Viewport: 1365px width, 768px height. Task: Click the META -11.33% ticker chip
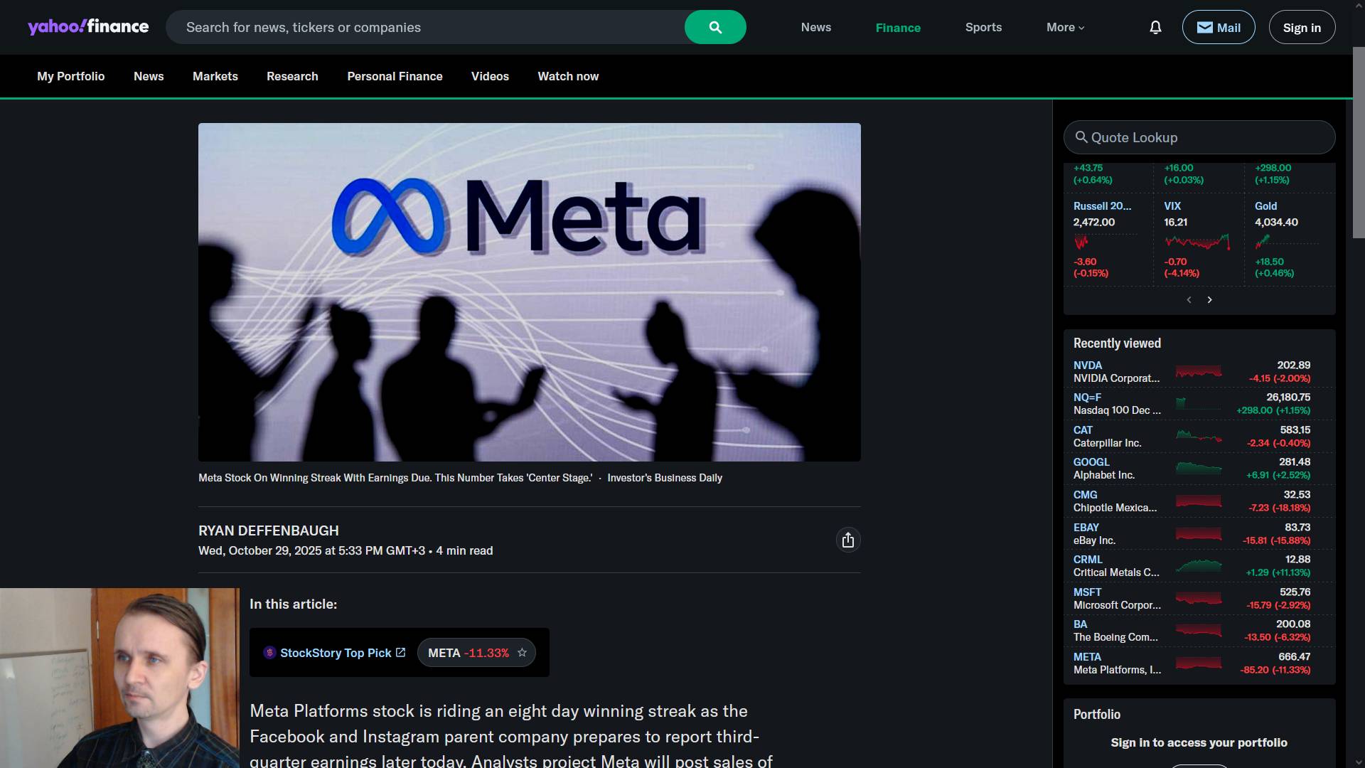click(x=467, y=653)
